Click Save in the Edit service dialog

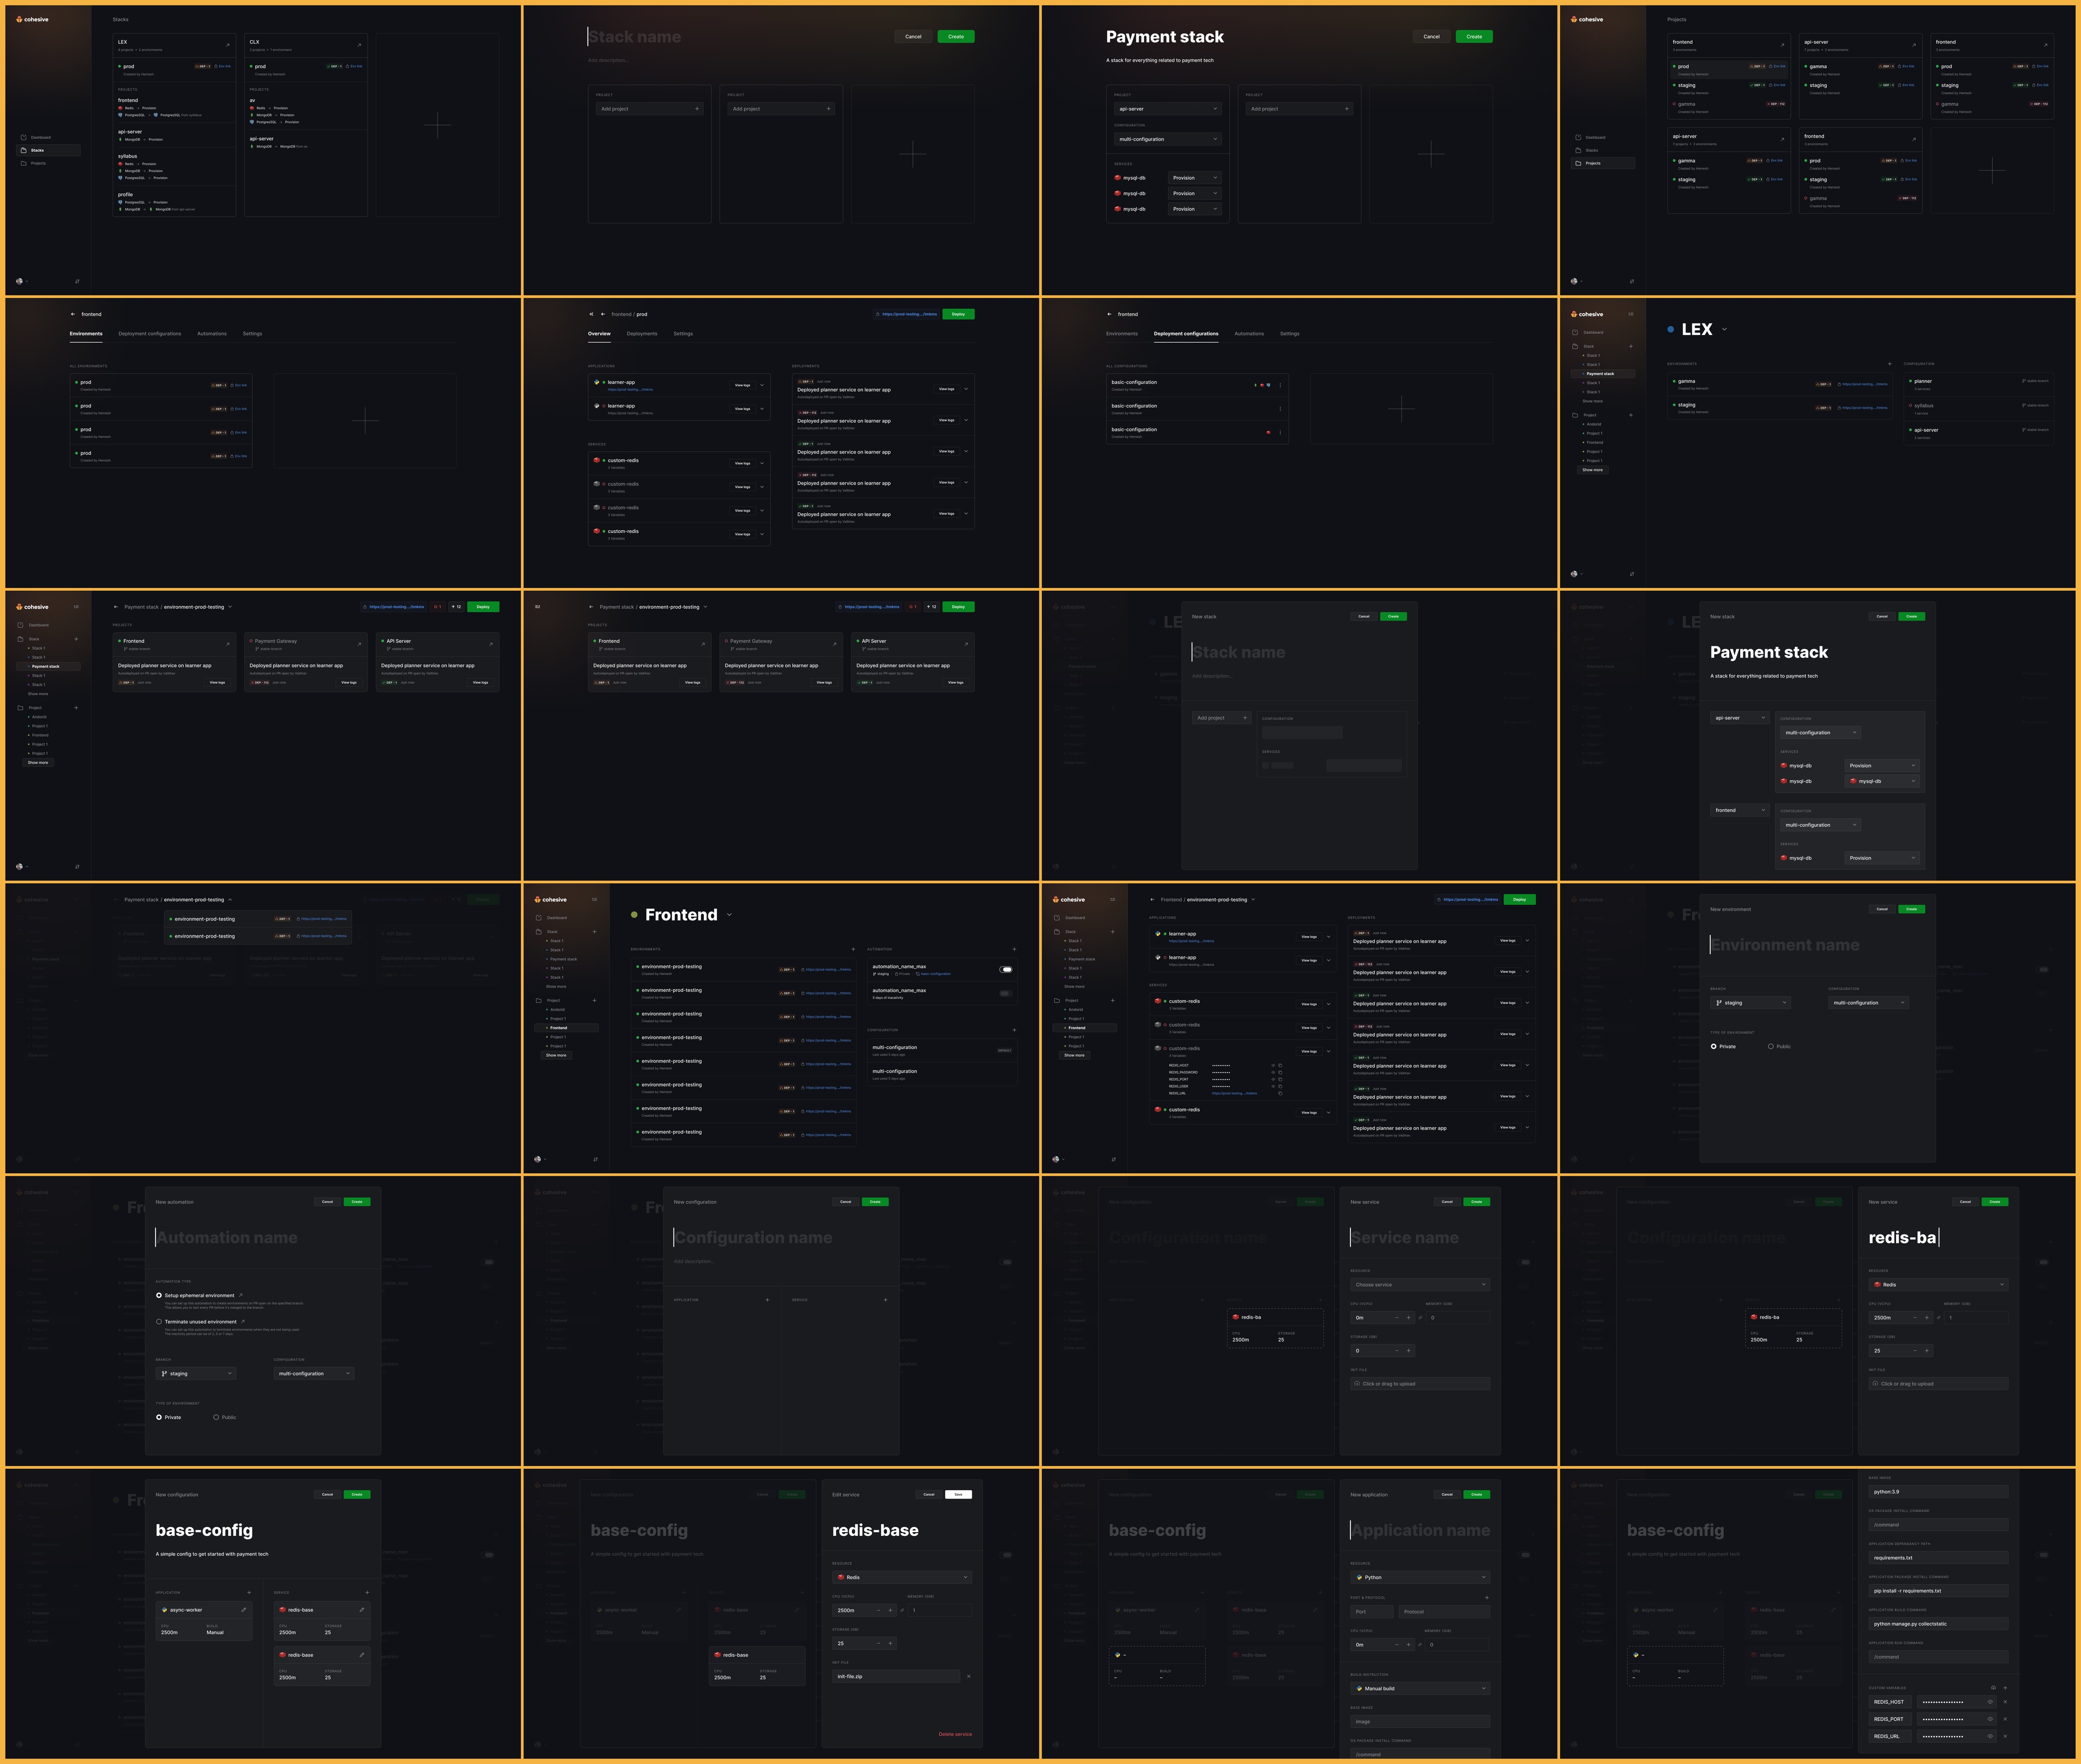pos(958,1495)
